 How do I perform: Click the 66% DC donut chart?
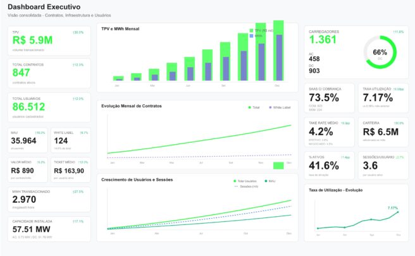pos(380,52)
